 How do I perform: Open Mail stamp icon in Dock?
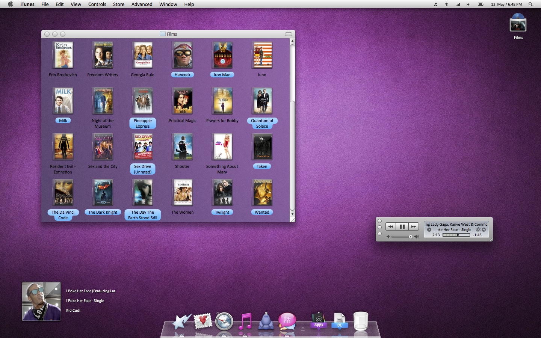click(203, 322)
